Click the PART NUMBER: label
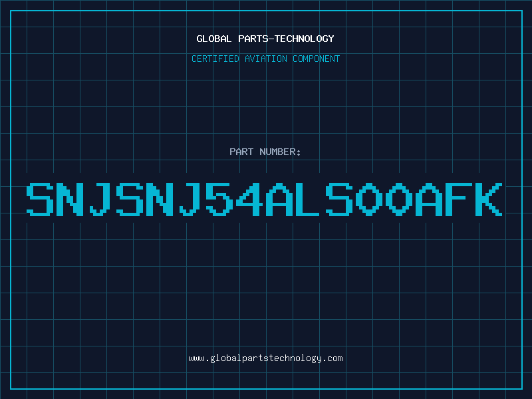 (265, 152)
